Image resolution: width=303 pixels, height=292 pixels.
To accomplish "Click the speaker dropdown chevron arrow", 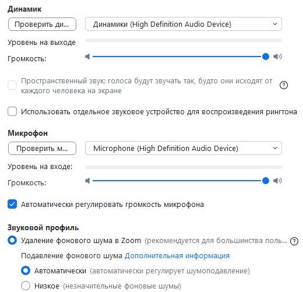I will pyautogui.click(x=275, y=24).
